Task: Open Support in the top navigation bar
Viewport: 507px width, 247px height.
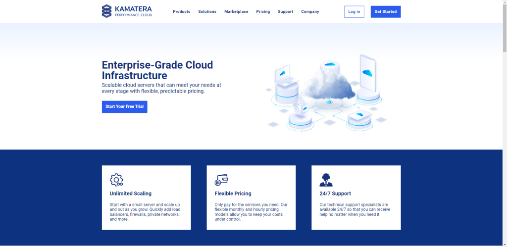Action: [285, 11]
